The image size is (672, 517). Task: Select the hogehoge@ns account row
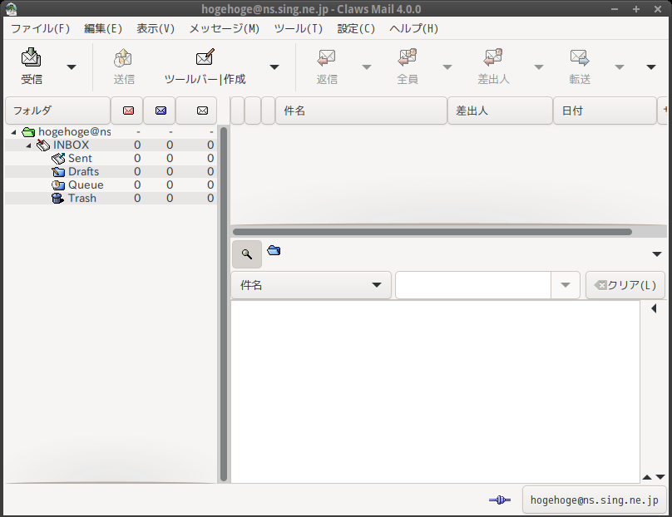[x=111, y=131]
